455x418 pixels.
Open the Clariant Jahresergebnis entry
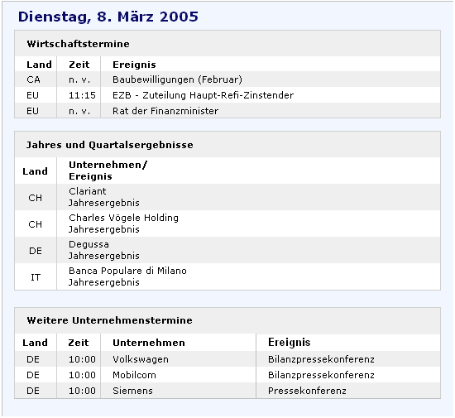click(x=104, y=197)
